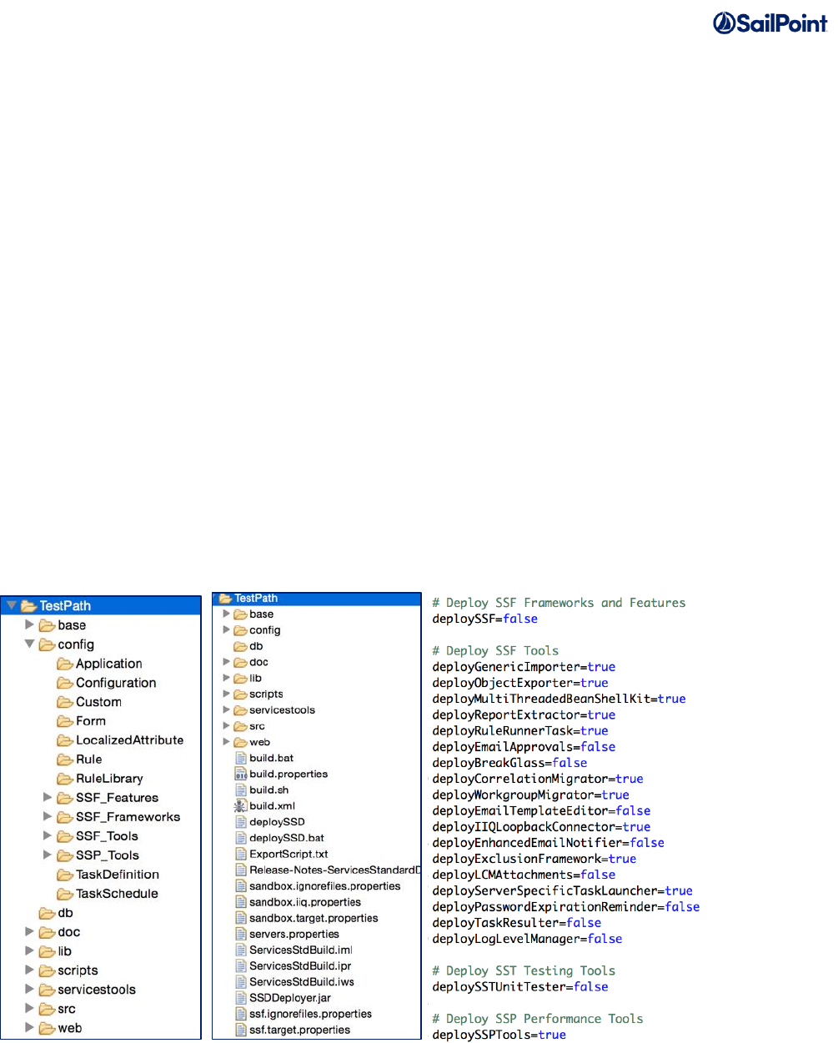The image size is (838, 1043).
Task: Click the SSF_Features folder icon
Action: click(x=65, y=798)
